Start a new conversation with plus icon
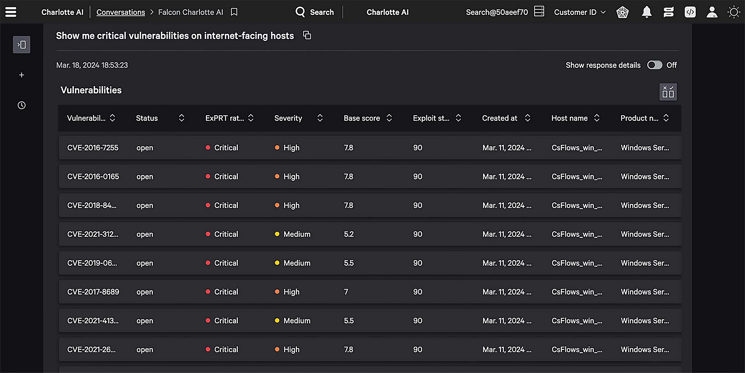 (21, 75)
